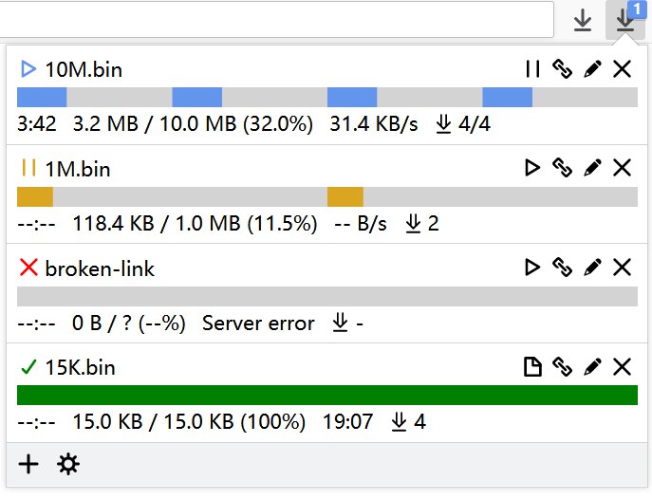The width and height of the screenshot is (652, 499).
Task: Remove broken-link from the list
Action: 622,268
